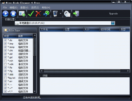Uncheck the *.$$$ checkbox
The height and width of the screenshot is (101, 132).
pyautogui.click(x=5, y=74)
